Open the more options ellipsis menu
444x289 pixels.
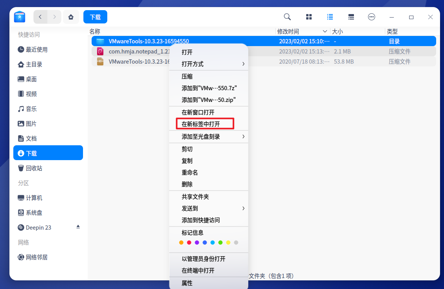click(372, 17)
